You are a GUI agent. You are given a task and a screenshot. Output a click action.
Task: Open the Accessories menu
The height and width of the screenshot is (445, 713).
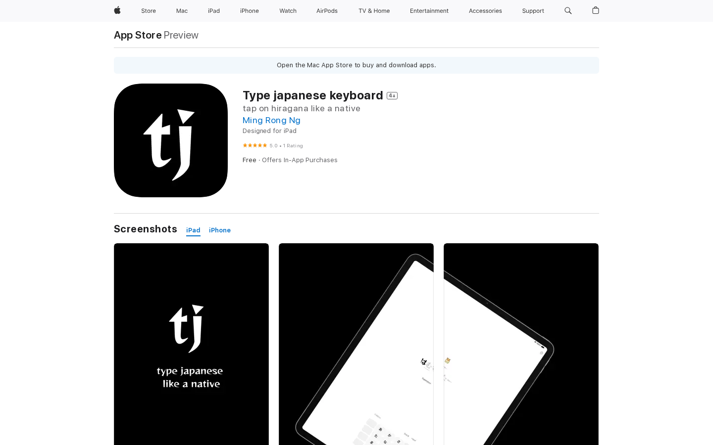point(485,11)
